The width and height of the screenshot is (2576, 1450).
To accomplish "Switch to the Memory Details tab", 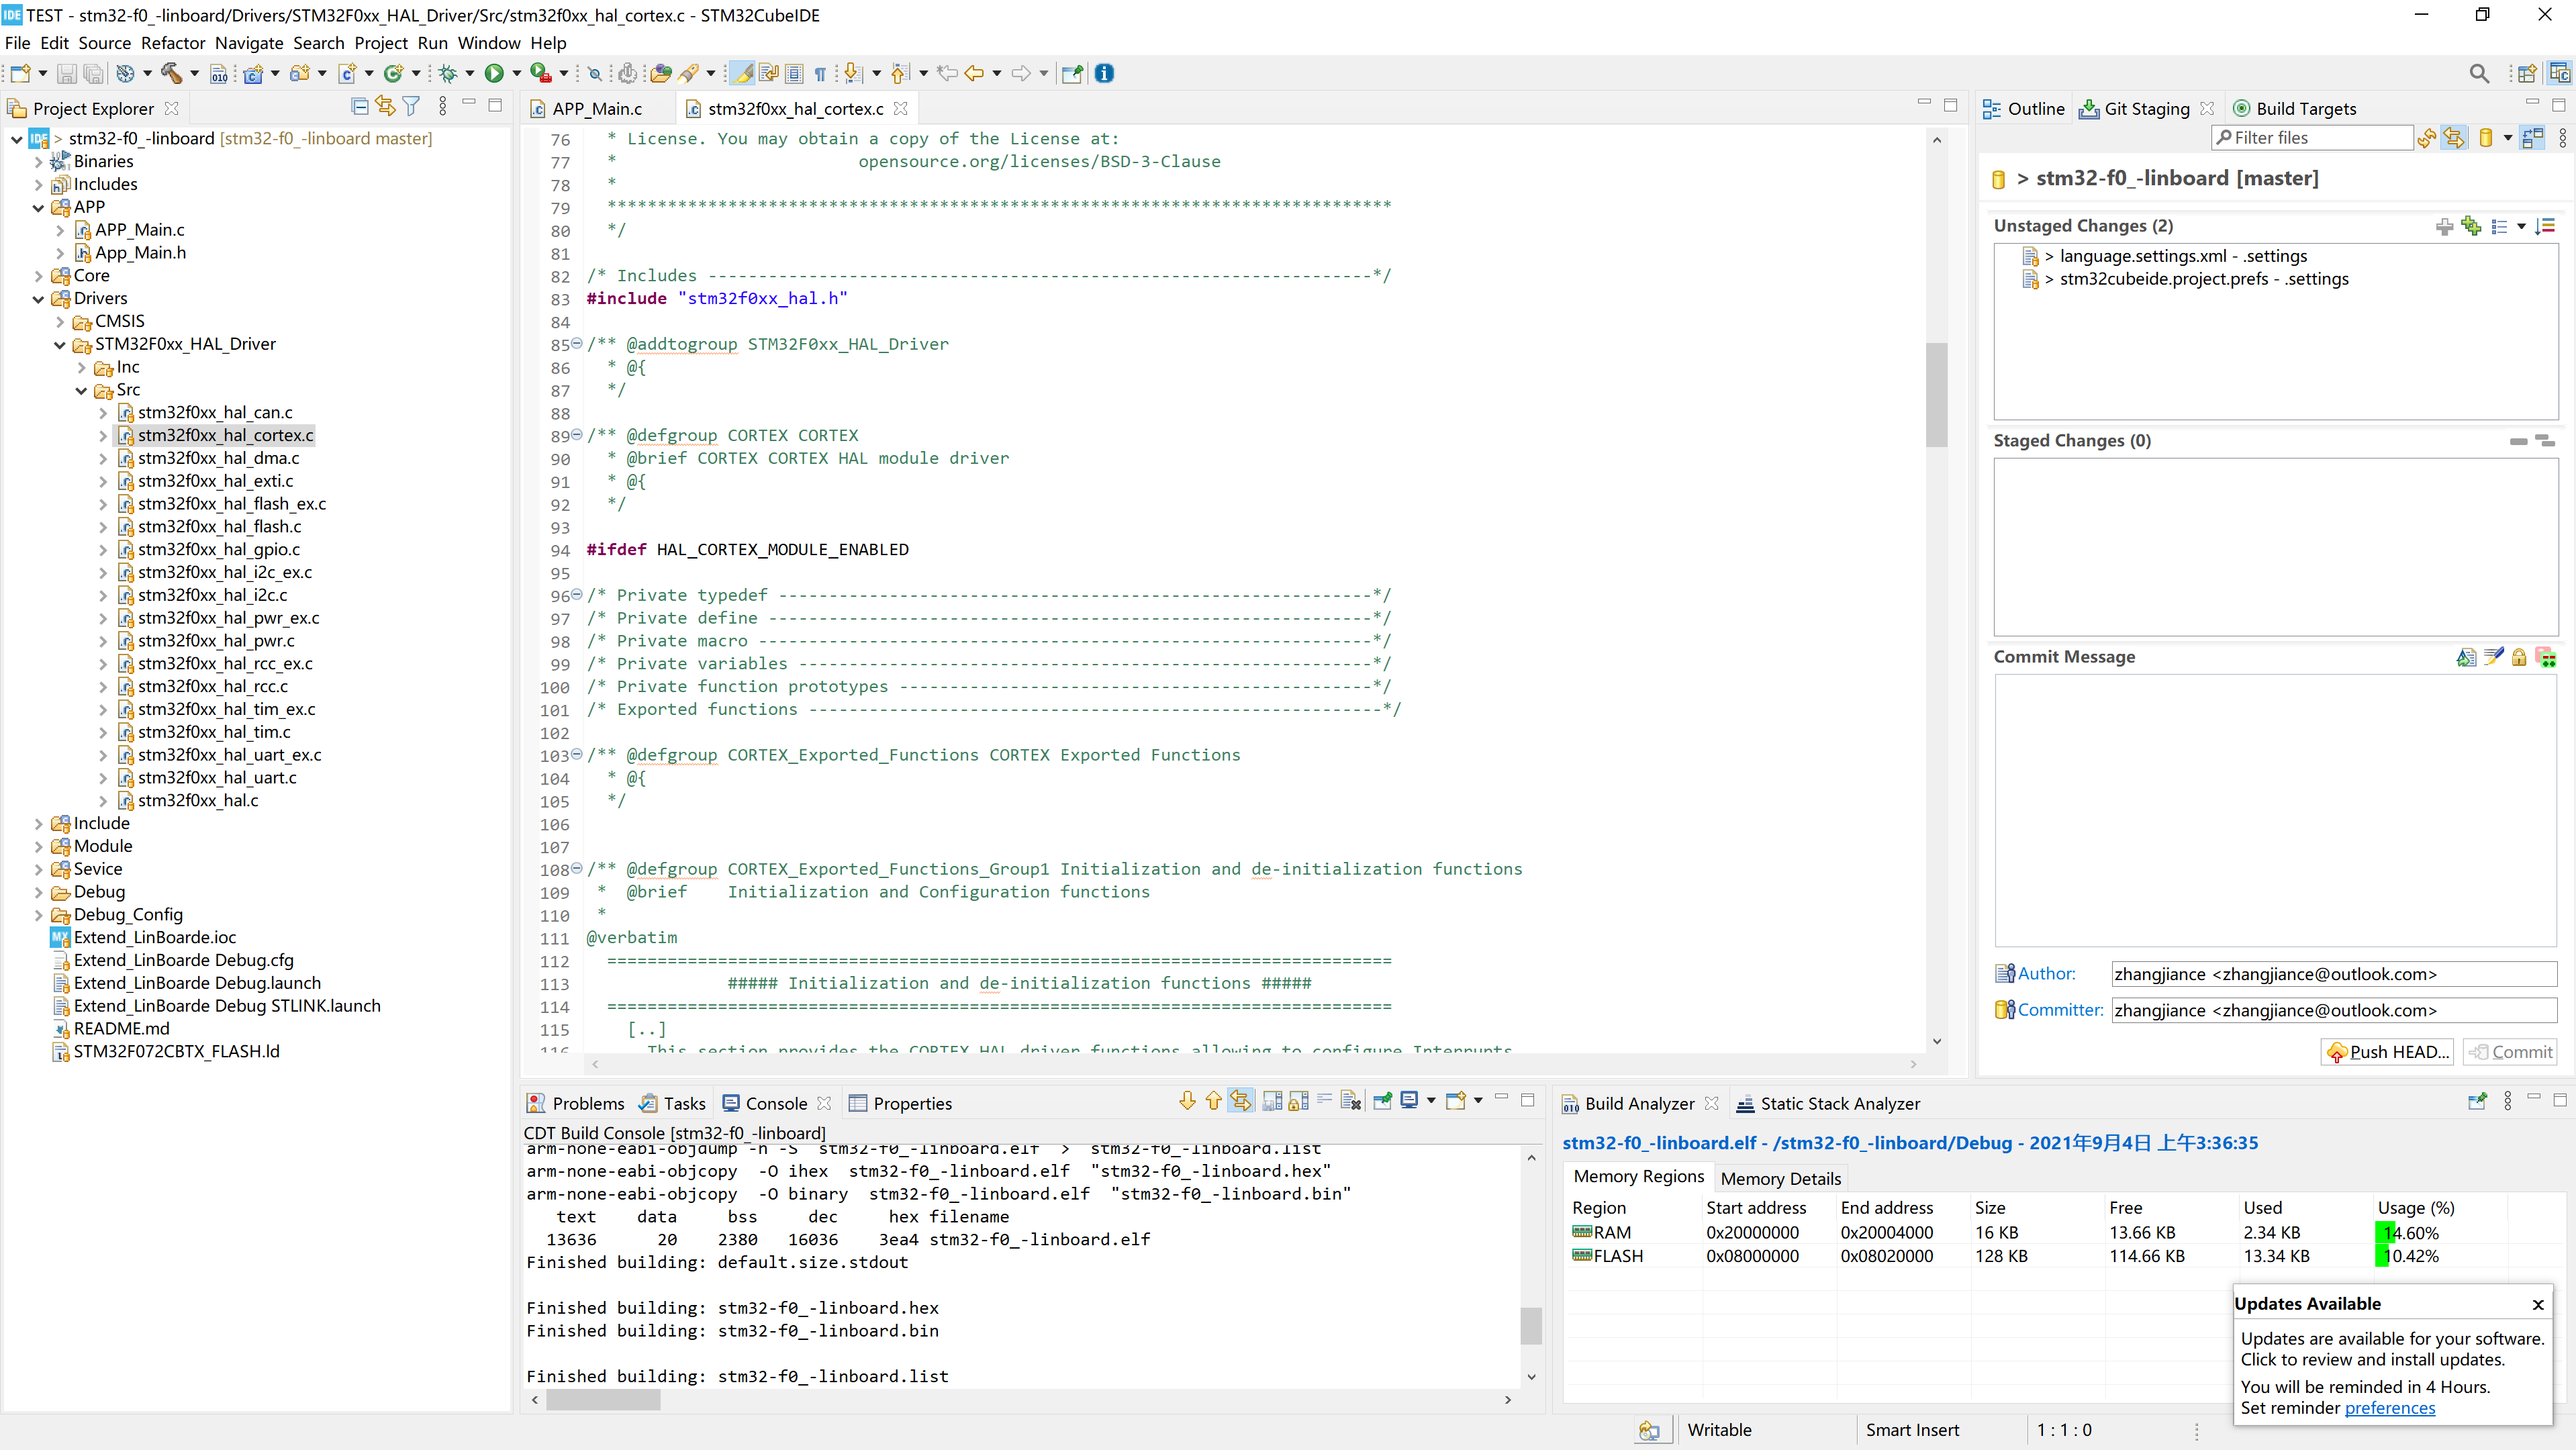I will pyautogui.click(x=1780, y=1178).
